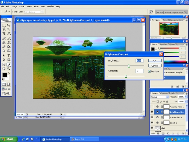Open the Navigator palette options menu
Image resolution: width=189 pixels, height=142 pixels.
[186, 20]
